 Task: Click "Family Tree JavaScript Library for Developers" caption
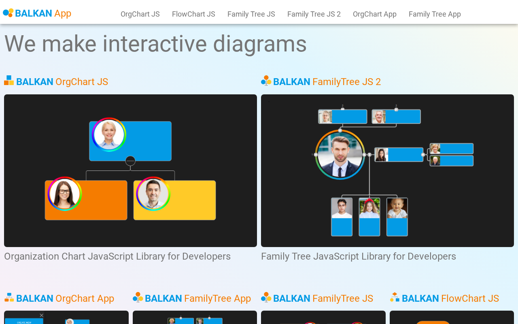(359, 256)
